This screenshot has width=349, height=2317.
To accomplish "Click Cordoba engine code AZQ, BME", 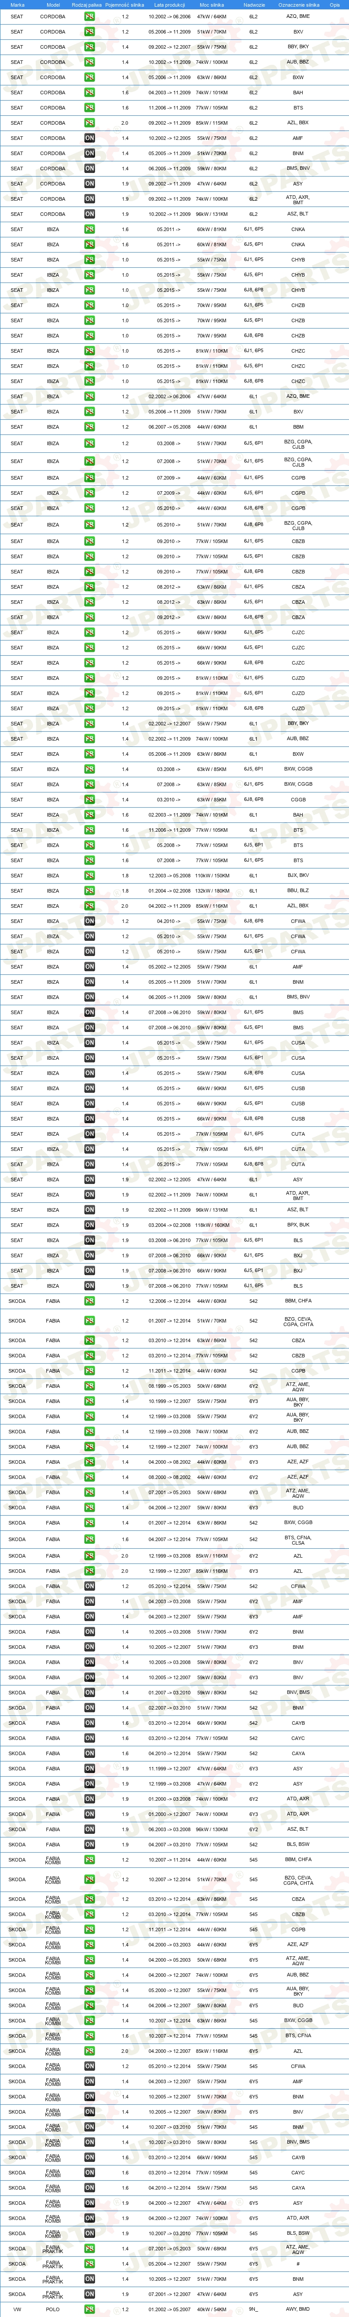I will point(298,16).
